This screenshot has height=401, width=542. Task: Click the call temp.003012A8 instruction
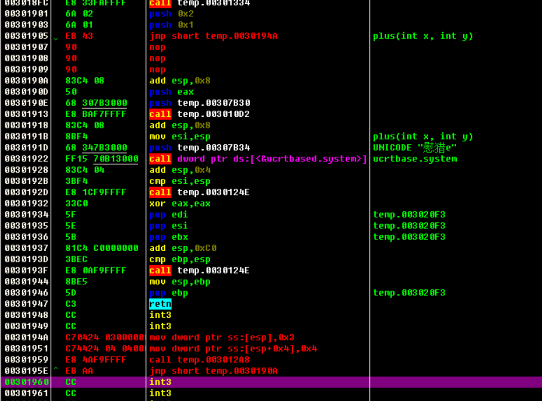pyautogui.click(x=199, y=360)
